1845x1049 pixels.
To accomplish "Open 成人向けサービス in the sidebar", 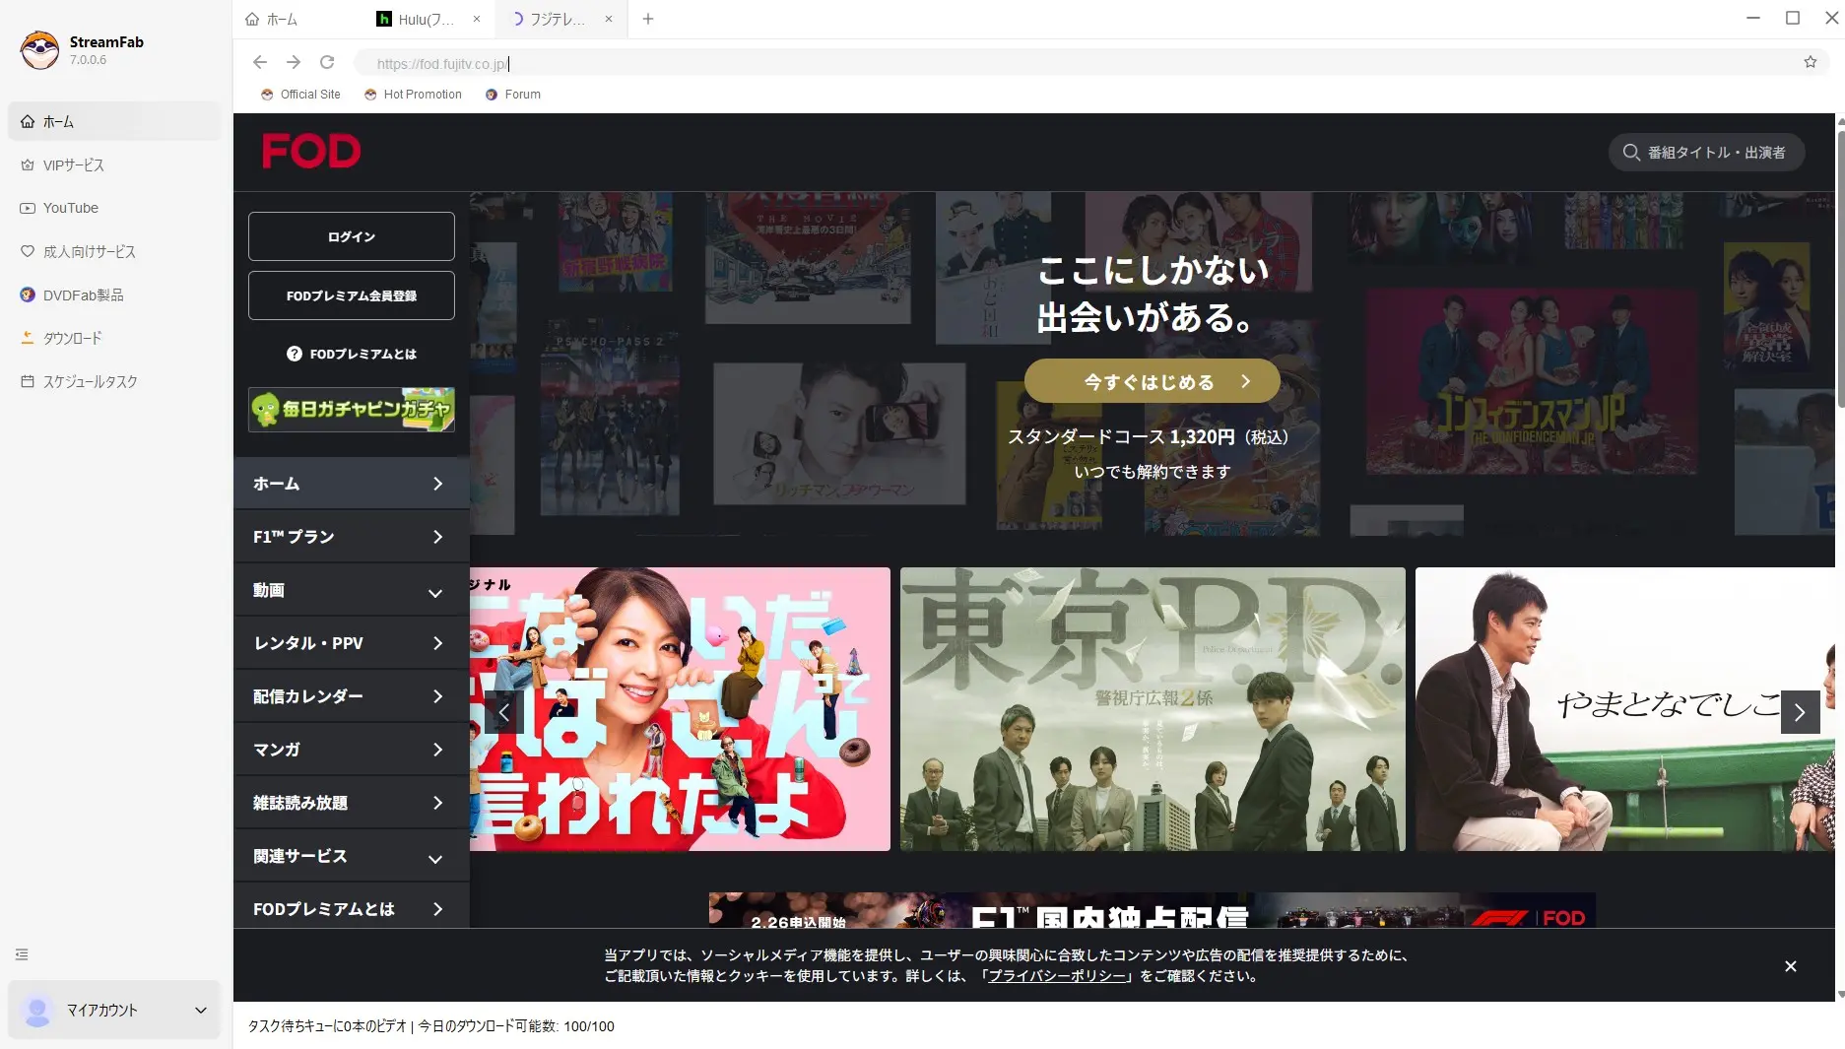I will (x=114, y=251).
